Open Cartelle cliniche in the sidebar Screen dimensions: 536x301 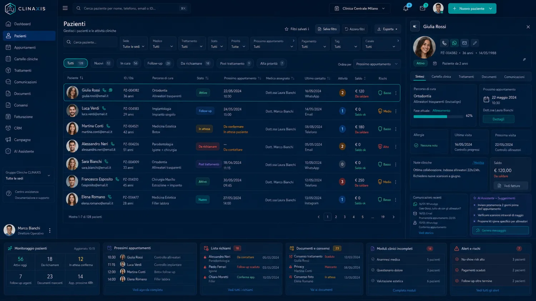(29, 59)
